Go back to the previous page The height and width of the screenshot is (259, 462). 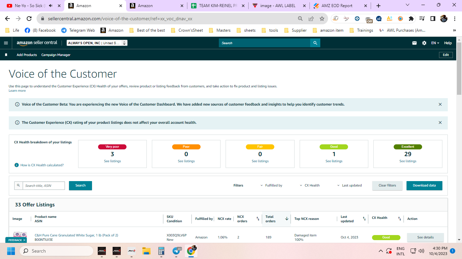coord(7,19)
